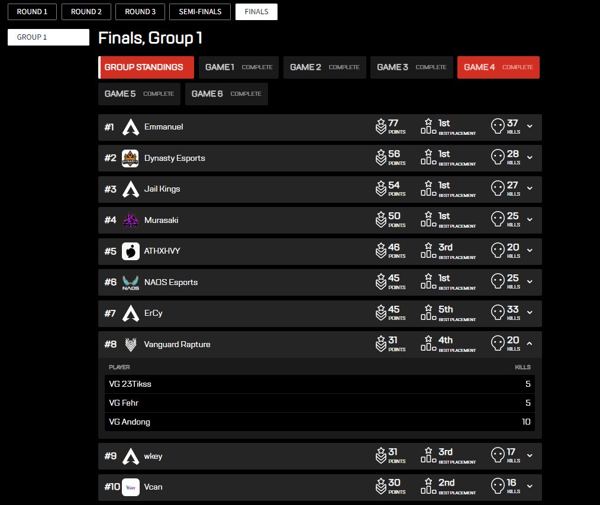The height and width of the screenshot is (505, 600).
Task: Show GROUP STANDINGS view
Action: 146,67
